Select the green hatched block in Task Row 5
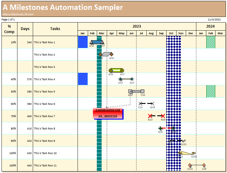Viewport: 227px width, 173px height. coord(210,91)
